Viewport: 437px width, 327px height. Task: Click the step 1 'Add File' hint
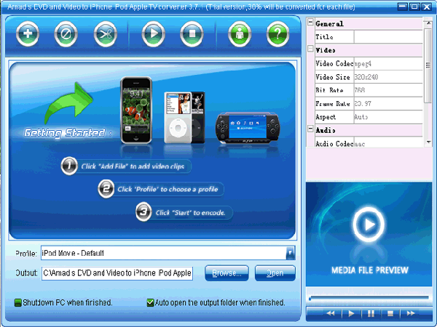pyautogui.click(x=126, y=166)
